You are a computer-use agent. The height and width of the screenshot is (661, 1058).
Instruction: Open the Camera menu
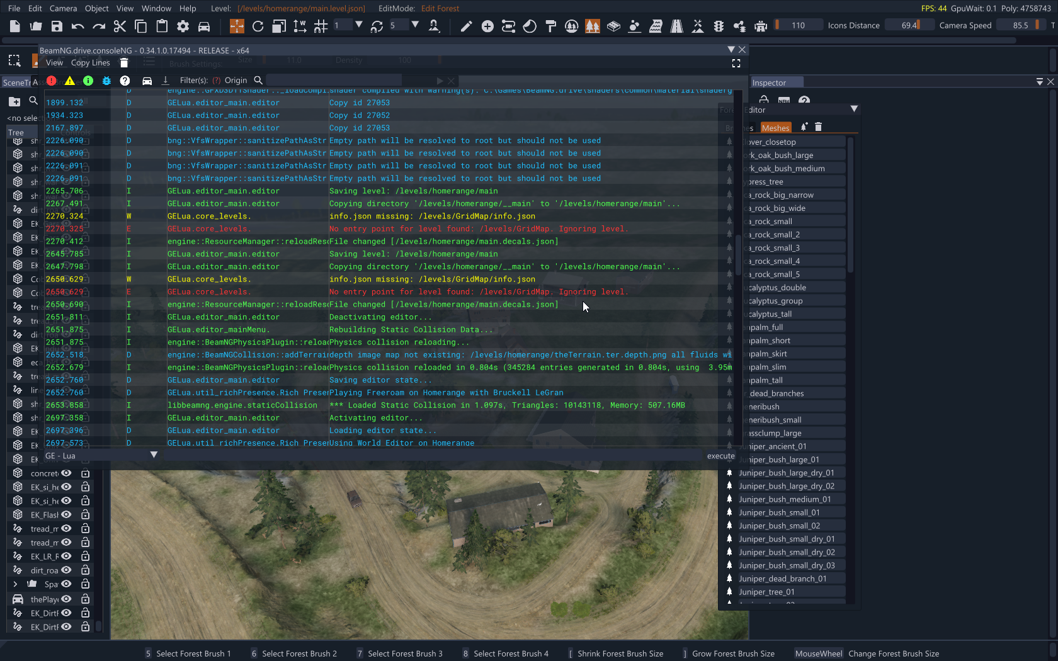(63, 8)
